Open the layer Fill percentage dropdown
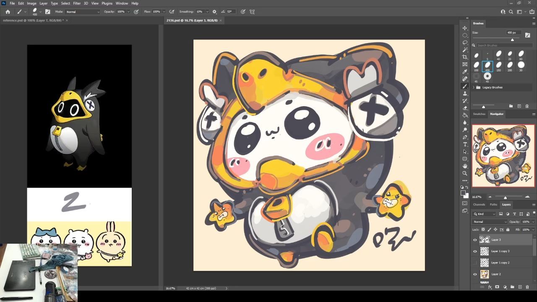Screen dimensions: 537x302 (533, 229)
